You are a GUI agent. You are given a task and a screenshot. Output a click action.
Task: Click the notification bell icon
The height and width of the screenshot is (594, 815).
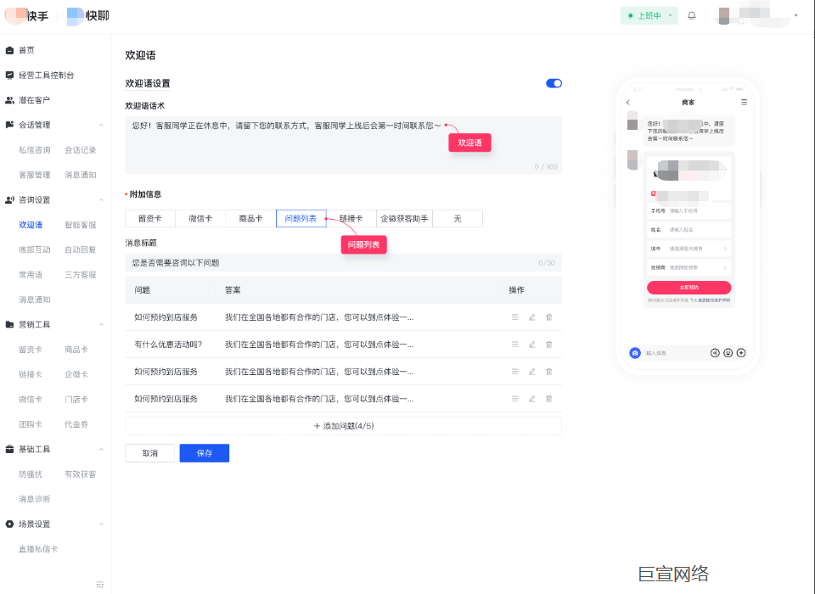pyautogui.click(x=691, y=15)
